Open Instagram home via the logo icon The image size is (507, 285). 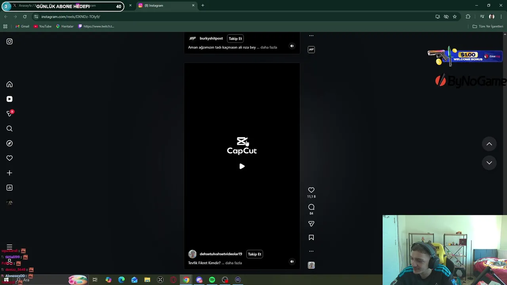[10, 42]
